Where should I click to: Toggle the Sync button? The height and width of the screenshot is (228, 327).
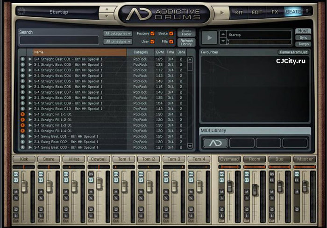pyautogui.click(x=303, y=37)
